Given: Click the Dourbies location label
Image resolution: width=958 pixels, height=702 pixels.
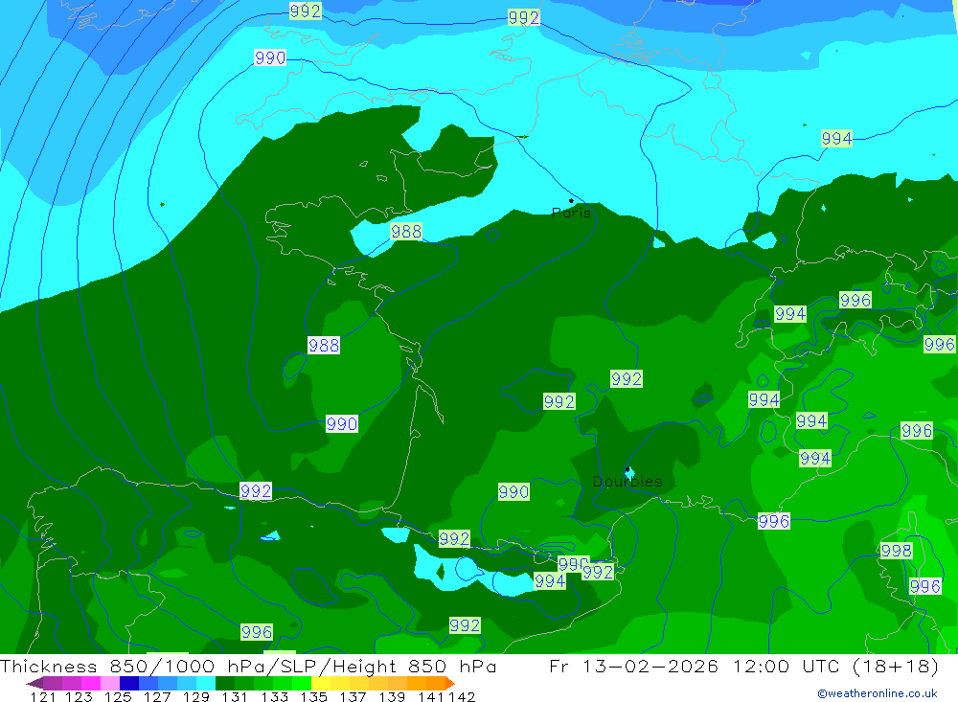Looking at the screenshot, I should pyautogui.click(x=627, y=482).
